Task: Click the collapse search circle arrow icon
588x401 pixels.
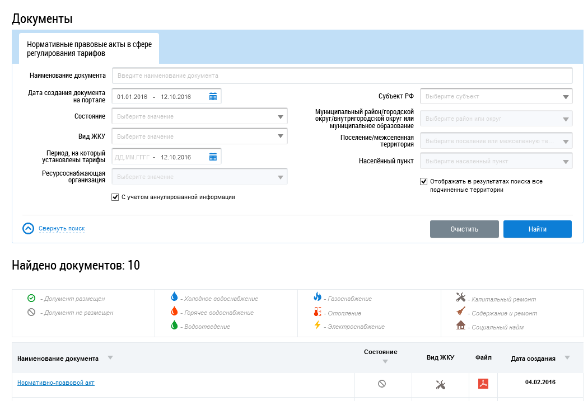Action: [x=29, y=229]
